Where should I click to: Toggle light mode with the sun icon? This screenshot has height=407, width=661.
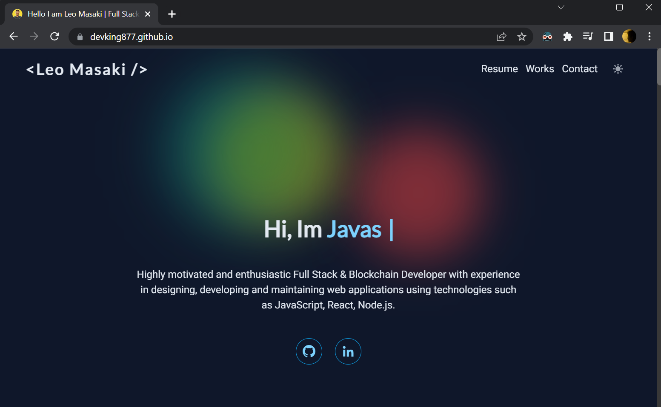point(618,69)
